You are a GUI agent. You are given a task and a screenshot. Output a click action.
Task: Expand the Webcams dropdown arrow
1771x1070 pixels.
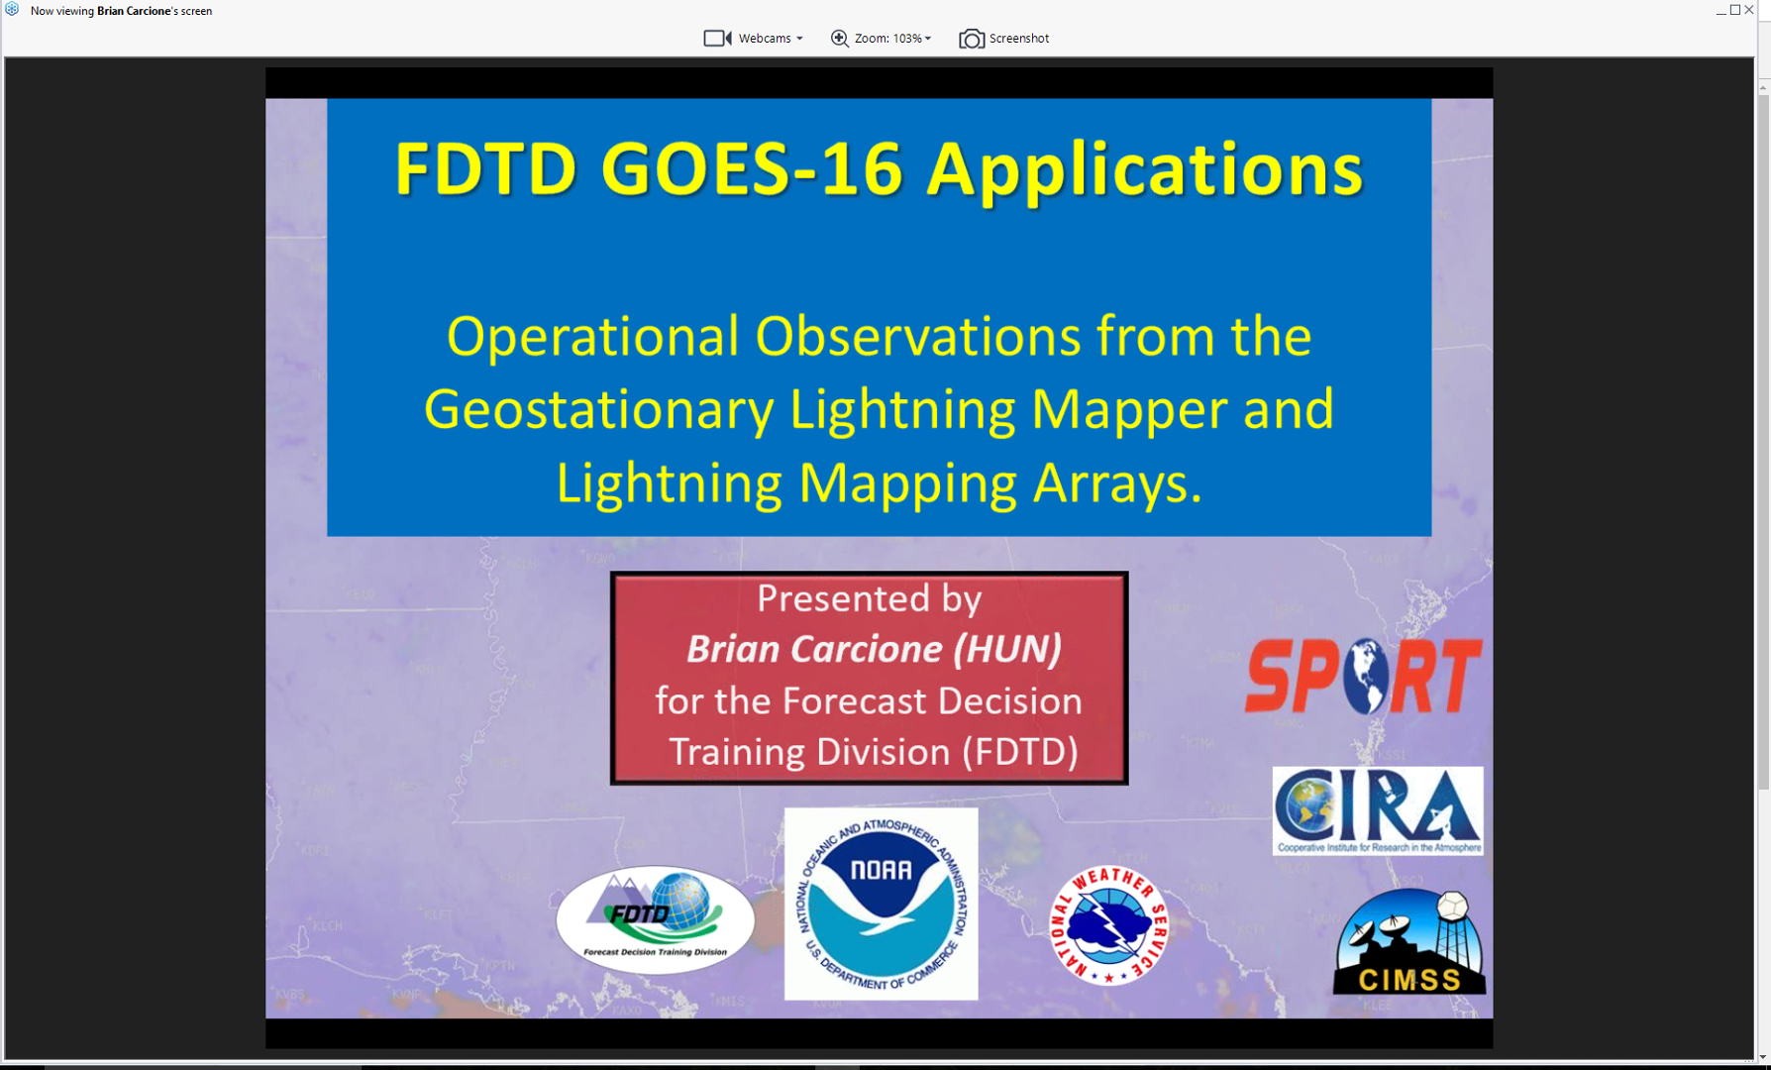[799, 39]
